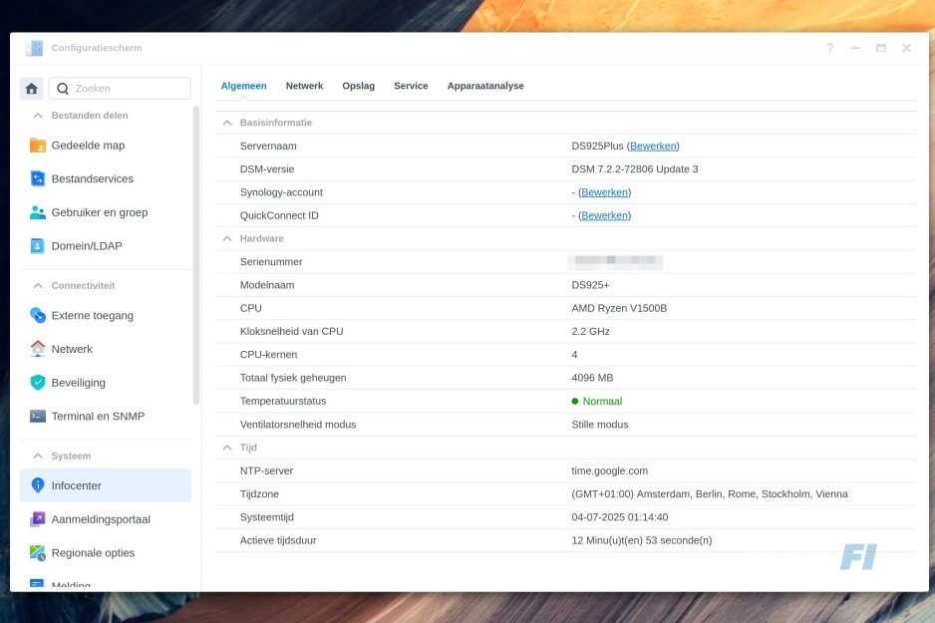
Task: Click the home icon in sidebar
Action: pos(32,89)
